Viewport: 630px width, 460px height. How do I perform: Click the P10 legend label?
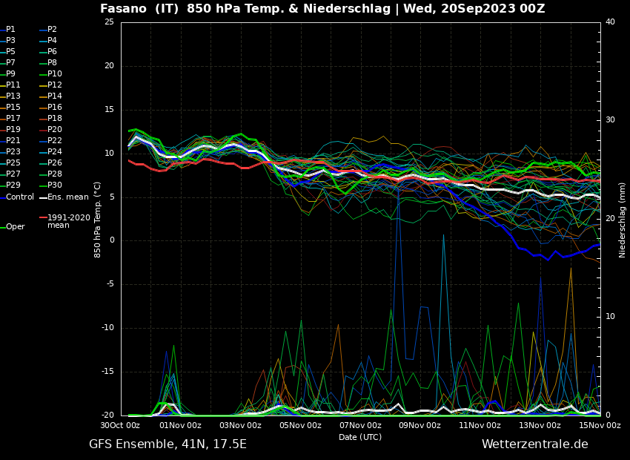pos(55,74)
